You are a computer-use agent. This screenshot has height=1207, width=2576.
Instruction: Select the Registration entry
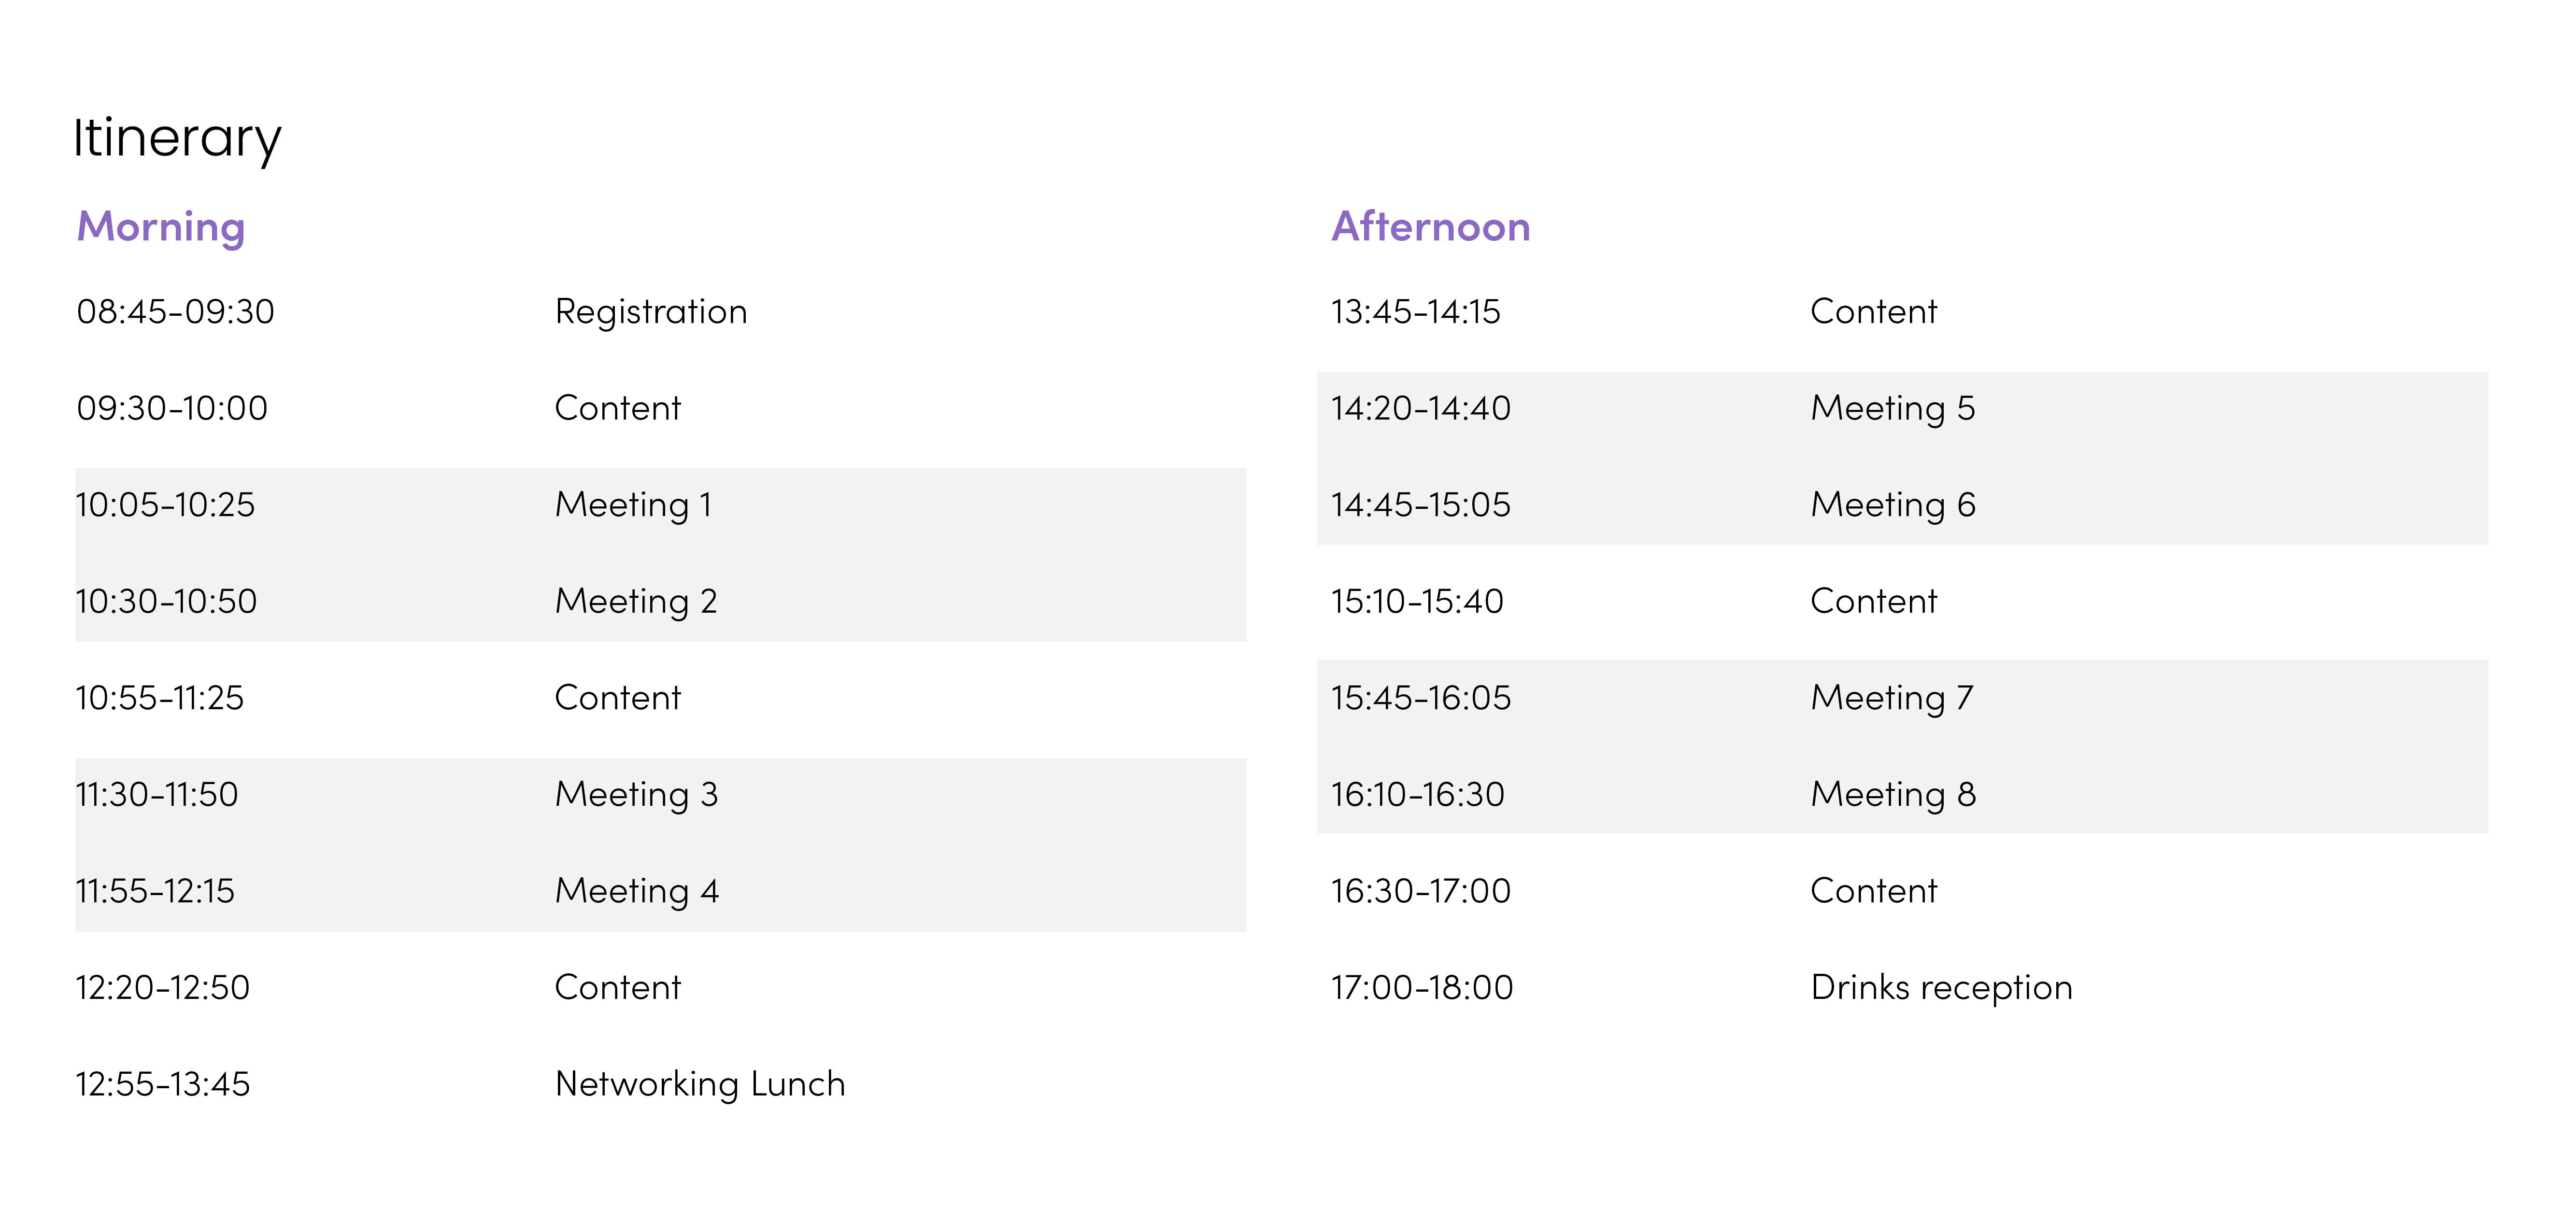(651, 313)
